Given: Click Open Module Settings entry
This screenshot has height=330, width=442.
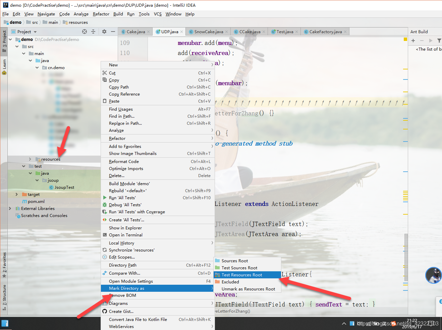Looking at the screenshot, I should (157, 281).
